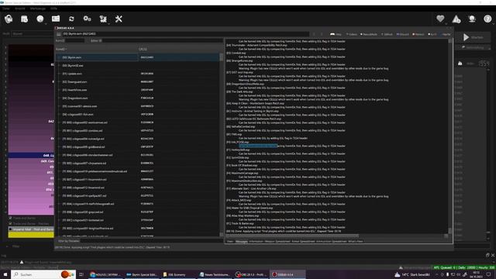Open the Mod Organizer profile dropdown
The height and width of the screenshot is (279, 496).
click(33, 33)
